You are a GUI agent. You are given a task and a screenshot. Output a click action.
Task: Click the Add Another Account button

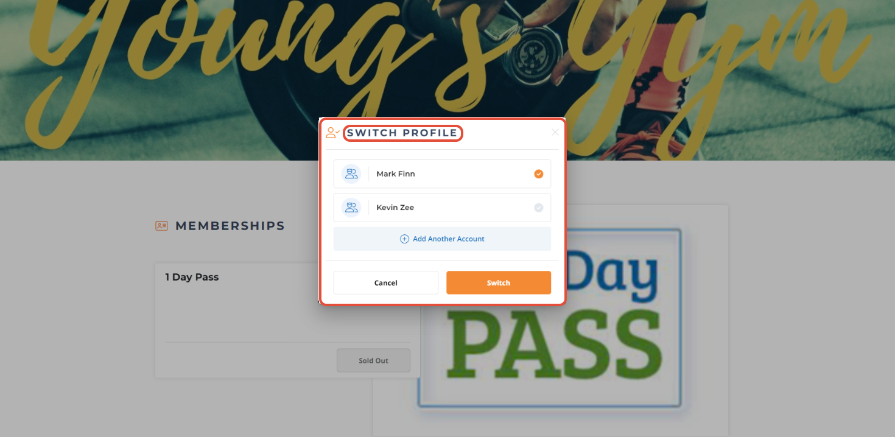[442, 239]
